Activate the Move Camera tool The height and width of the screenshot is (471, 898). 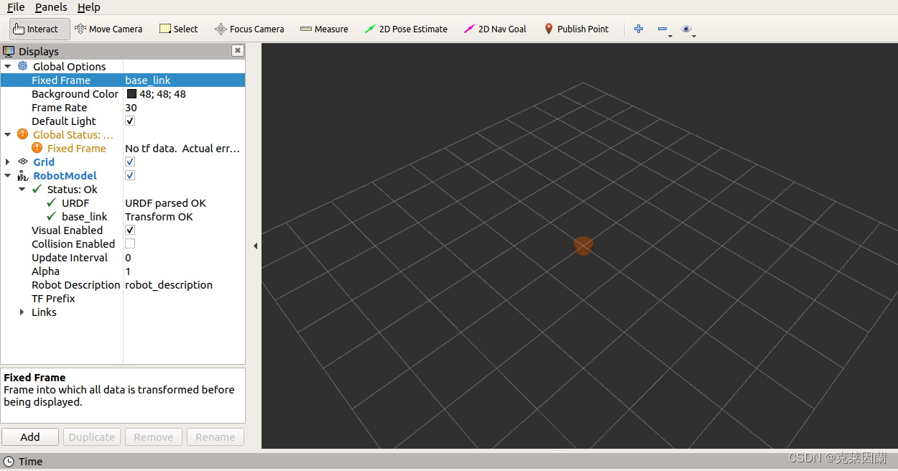point(108,29)
